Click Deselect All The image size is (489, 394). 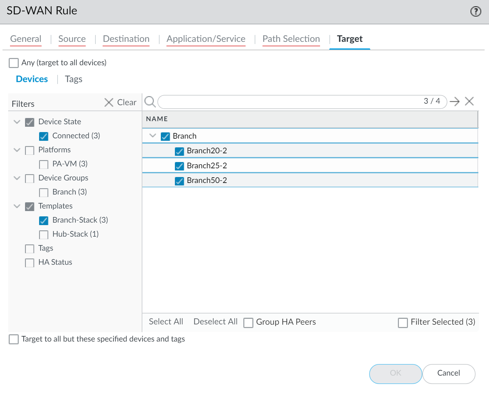point(215,321)
